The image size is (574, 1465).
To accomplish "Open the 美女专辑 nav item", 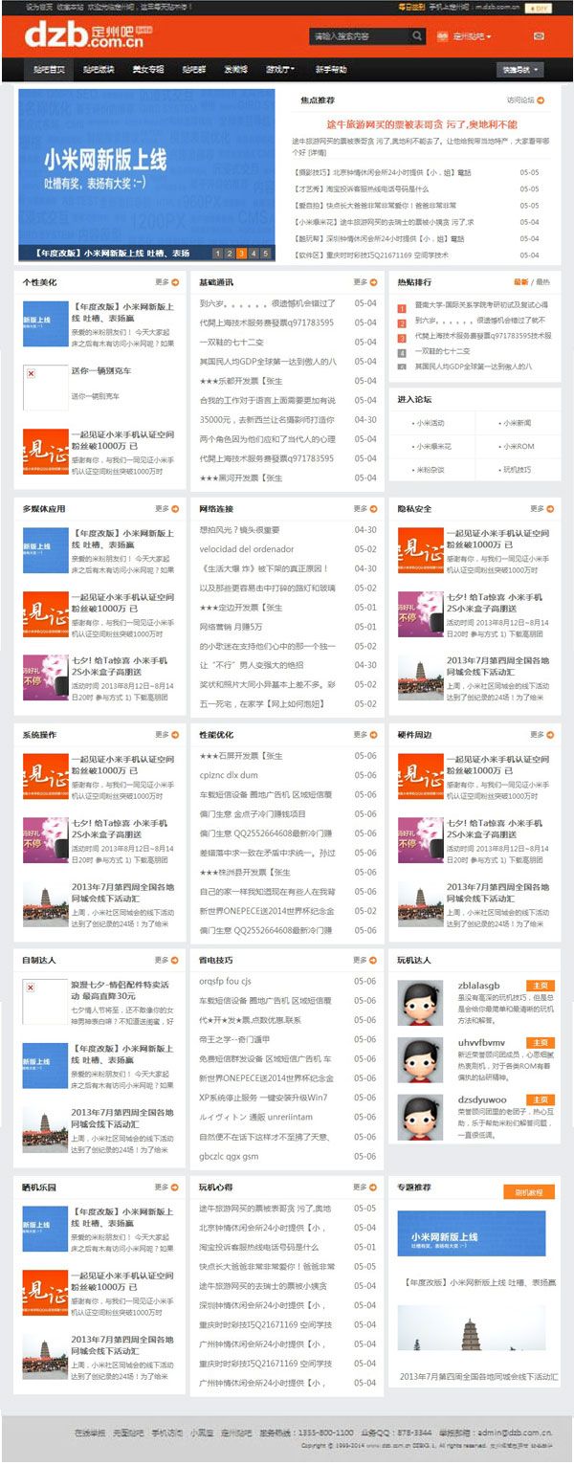I will point(148,70).
